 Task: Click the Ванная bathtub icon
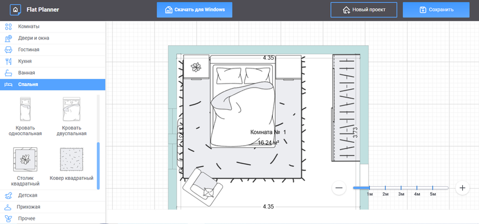9,73
